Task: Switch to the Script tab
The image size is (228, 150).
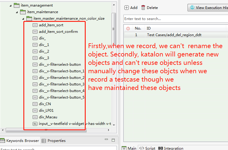Action: coord(147,148)
